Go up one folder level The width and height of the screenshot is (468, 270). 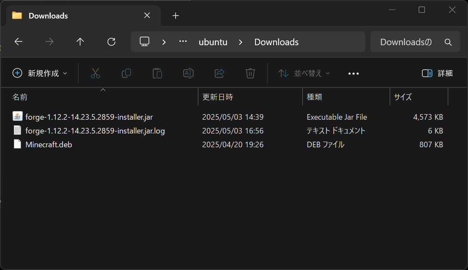[x=80, y=42]
